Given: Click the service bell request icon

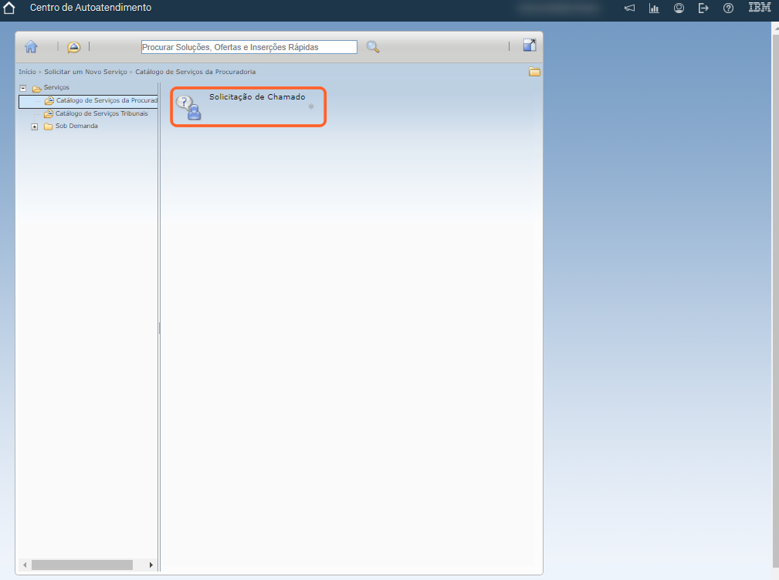Looking at the screenshot, I should point(73,47).
